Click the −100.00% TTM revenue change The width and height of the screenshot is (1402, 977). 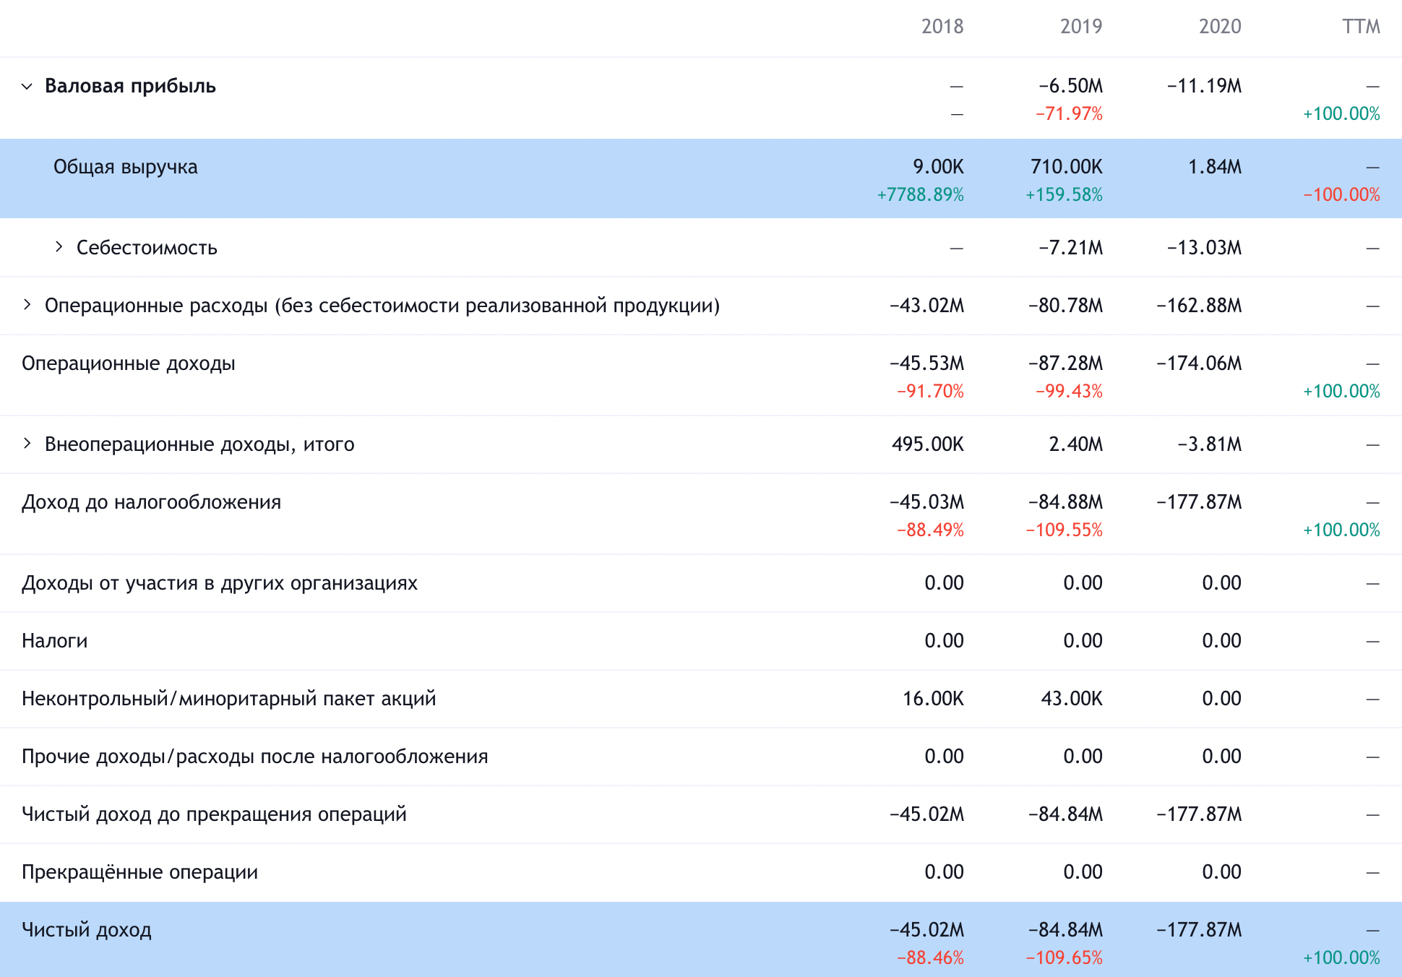[1342, 195]
